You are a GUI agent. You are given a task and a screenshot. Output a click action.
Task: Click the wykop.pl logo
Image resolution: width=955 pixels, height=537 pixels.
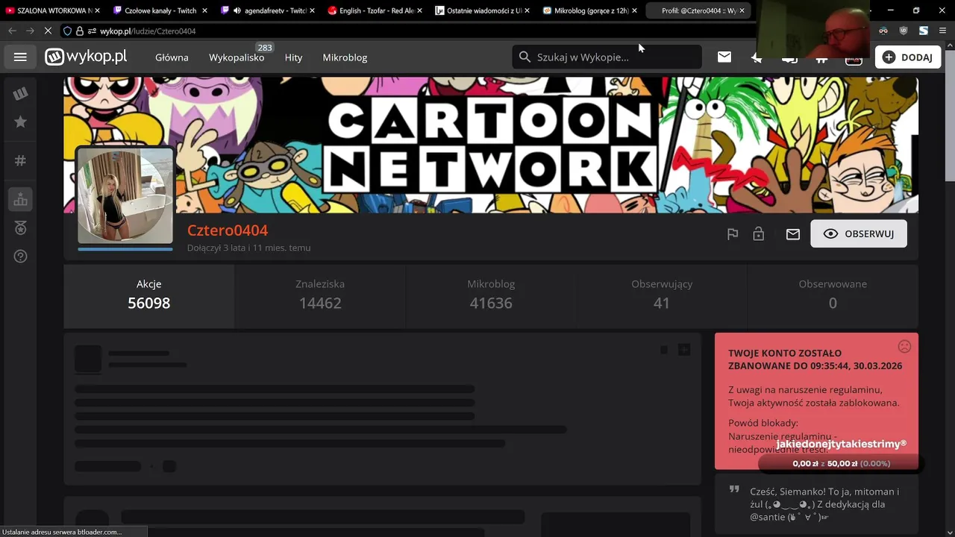[86, 57]
